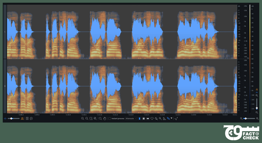Select the Brush selection tool
This screenshot has width=262, height=143.
[x=156, y=119]
